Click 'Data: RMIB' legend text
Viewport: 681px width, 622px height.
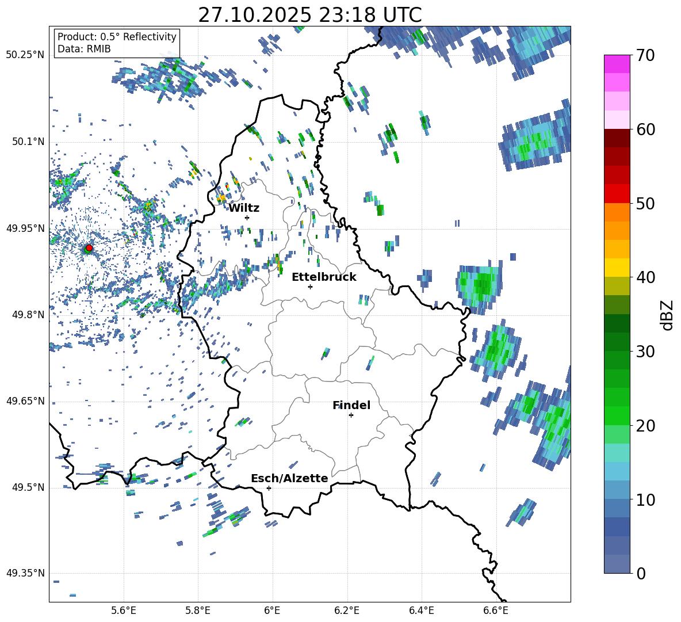point(84,49)
